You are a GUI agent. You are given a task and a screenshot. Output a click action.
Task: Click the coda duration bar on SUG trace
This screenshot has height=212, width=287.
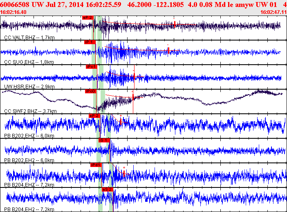(168, 50)
